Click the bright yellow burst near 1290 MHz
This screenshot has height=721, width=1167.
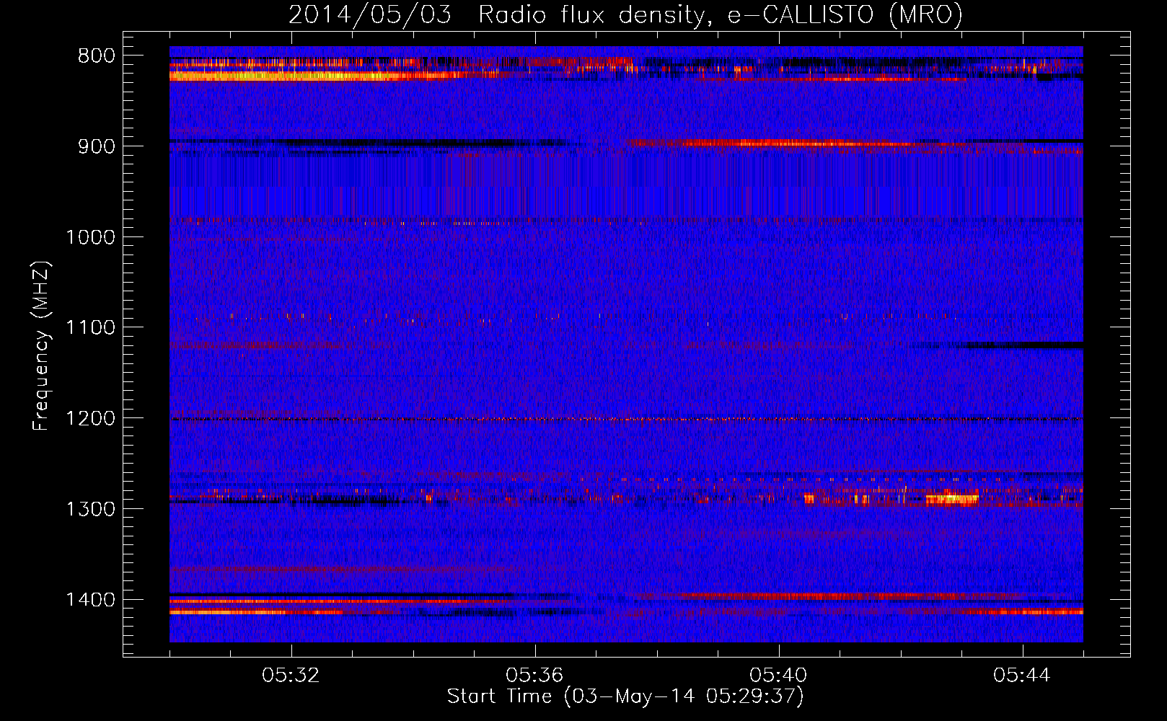pos(952,497)
